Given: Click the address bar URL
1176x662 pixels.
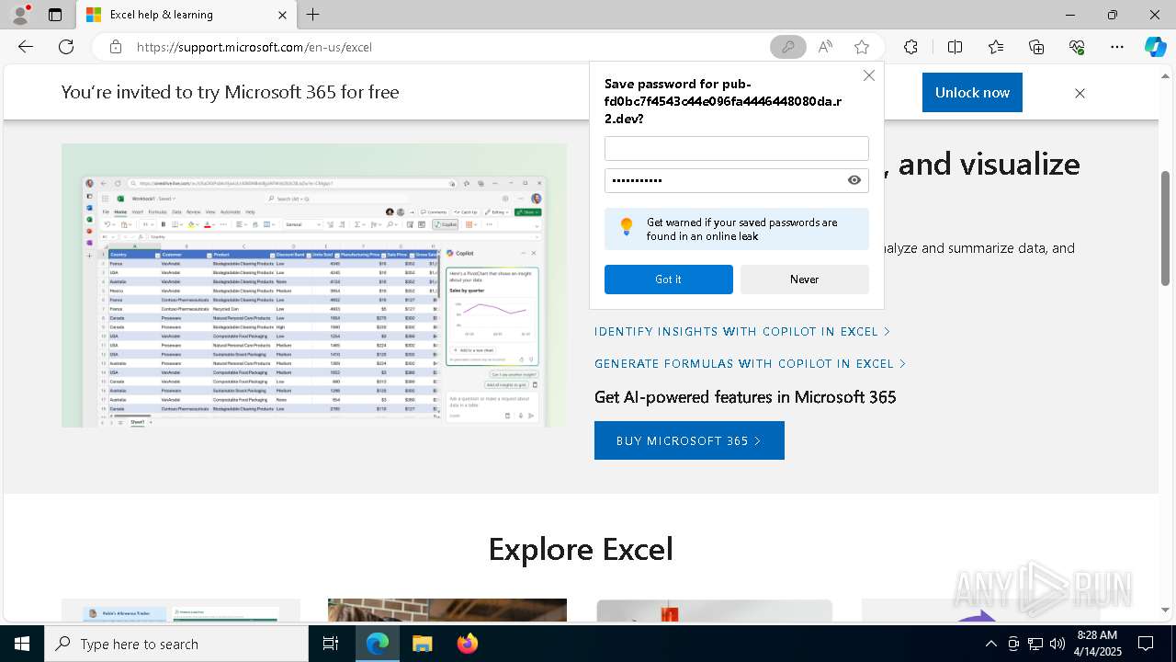Looking at the screenshot, I should pos(254,47).
